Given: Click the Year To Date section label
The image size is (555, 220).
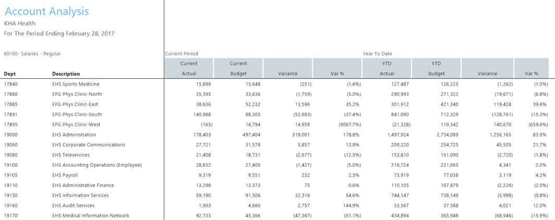Looking at the screenshot, I should point(378,54).
